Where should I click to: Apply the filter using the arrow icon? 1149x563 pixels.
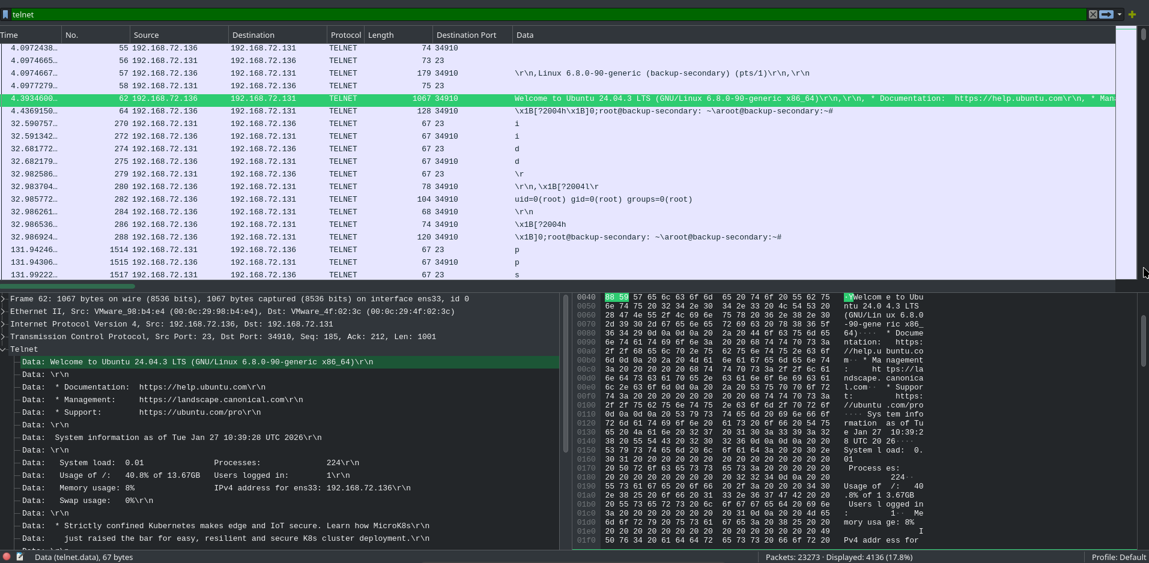(1108, 14)
